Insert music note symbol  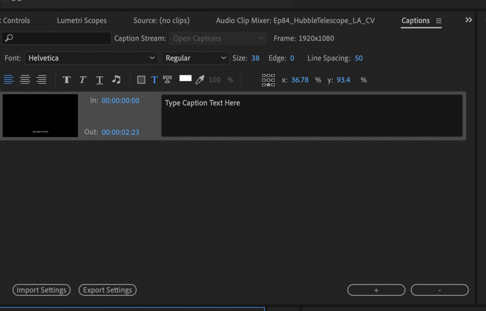(x=116, y=80)
